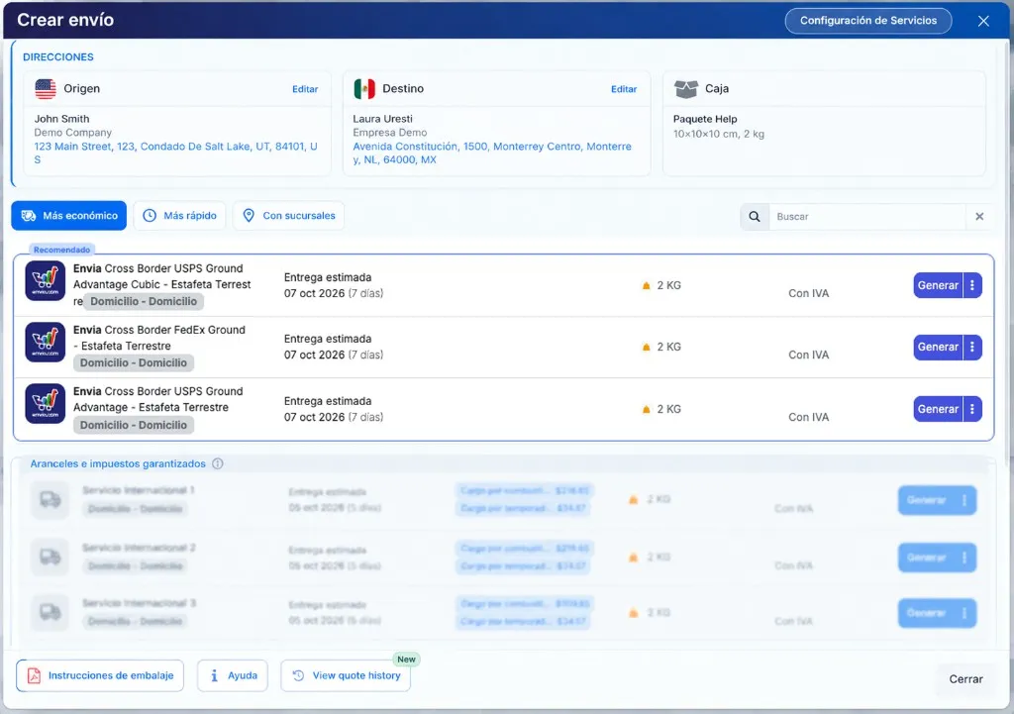Click Envia logo for USPS Ground Advantage Terrestre
Screen dimensions: 1014x714
pos(46,404)
